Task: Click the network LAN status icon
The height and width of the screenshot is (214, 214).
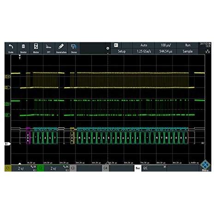Action: [x=208, y=51]
